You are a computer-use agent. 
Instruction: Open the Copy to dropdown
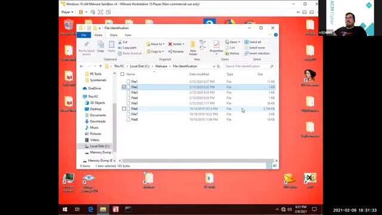click(x=155, y=51)
